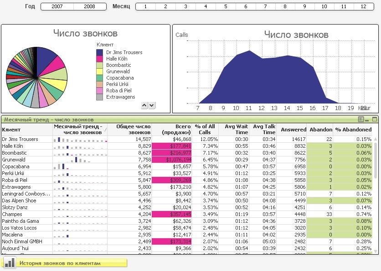Image resolution: width=381 pixels, height=271 pixels.
Task: Sort by Avg Talk Time column header
Action: click(263, 130)
